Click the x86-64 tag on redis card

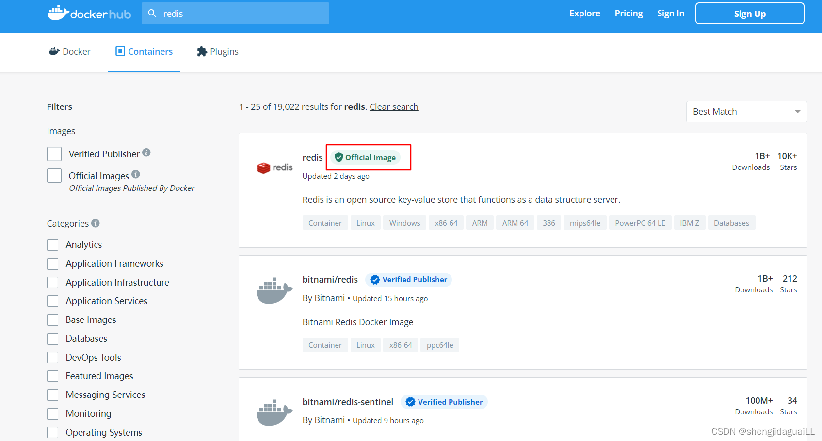click(446, 223)
